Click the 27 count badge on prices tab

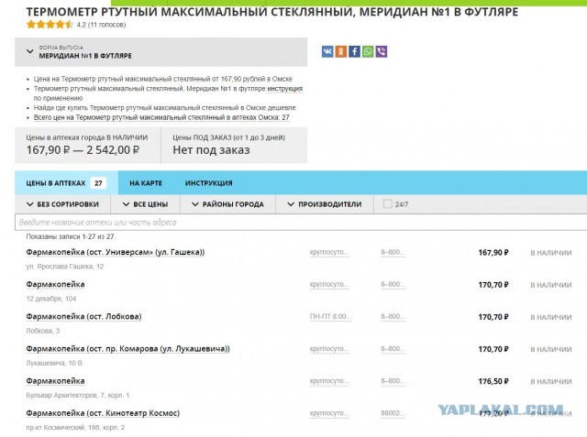[x=98, y=183]
